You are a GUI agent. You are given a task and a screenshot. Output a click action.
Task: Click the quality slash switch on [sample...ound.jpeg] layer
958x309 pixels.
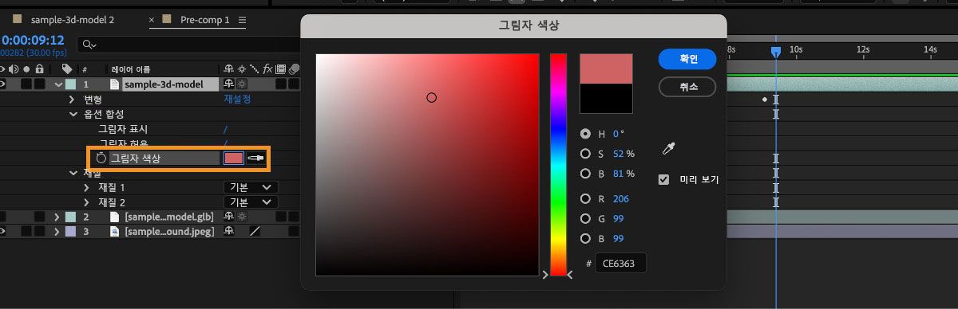click(x=255, y=231)
